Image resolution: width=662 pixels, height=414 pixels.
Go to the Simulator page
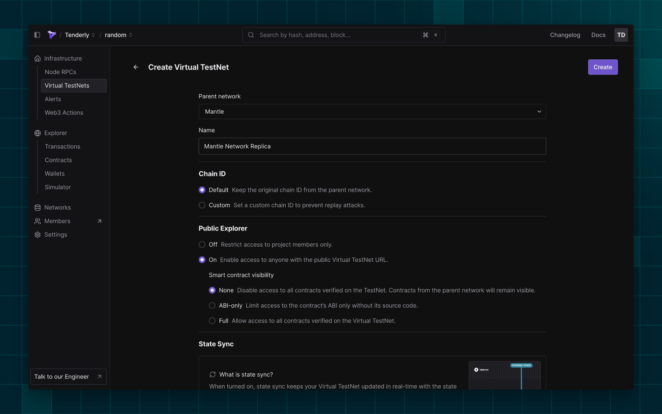pos(58,187)
